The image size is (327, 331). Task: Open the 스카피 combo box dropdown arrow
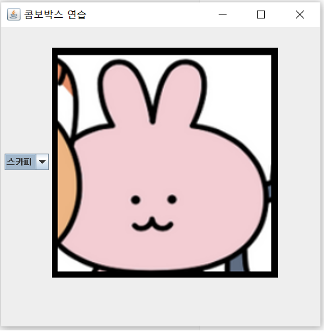[x=42, y=162]
